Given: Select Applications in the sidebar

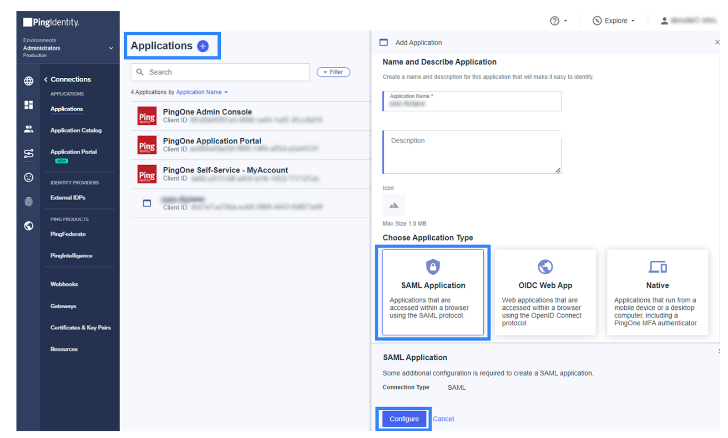Looking at the screenshot, I should coord(66,109).
